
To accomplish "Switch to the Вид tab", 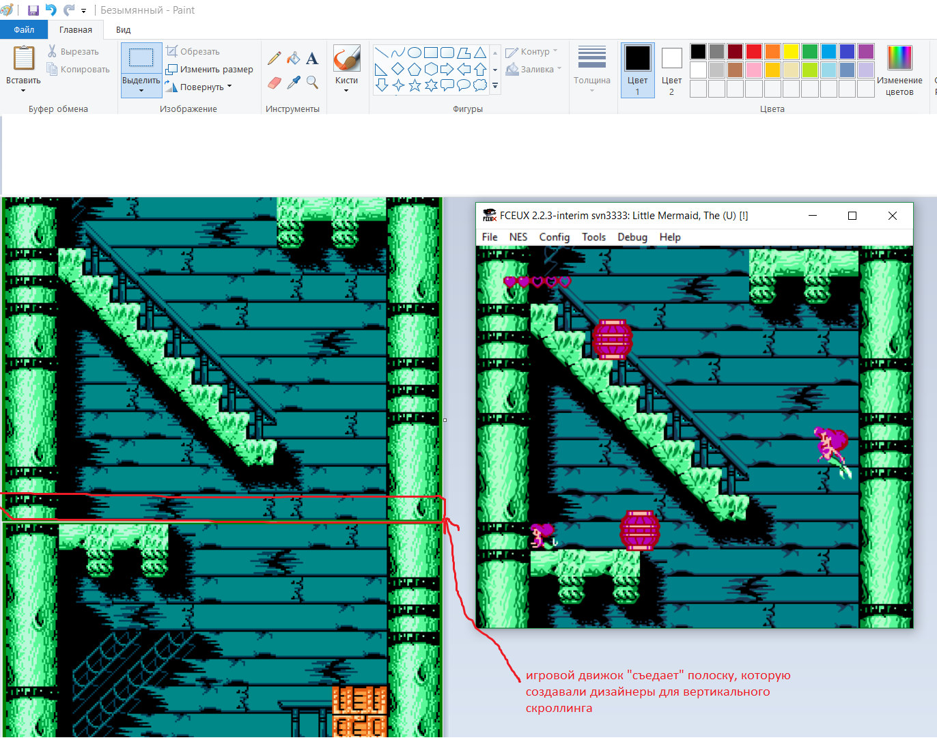I will 123,29.
